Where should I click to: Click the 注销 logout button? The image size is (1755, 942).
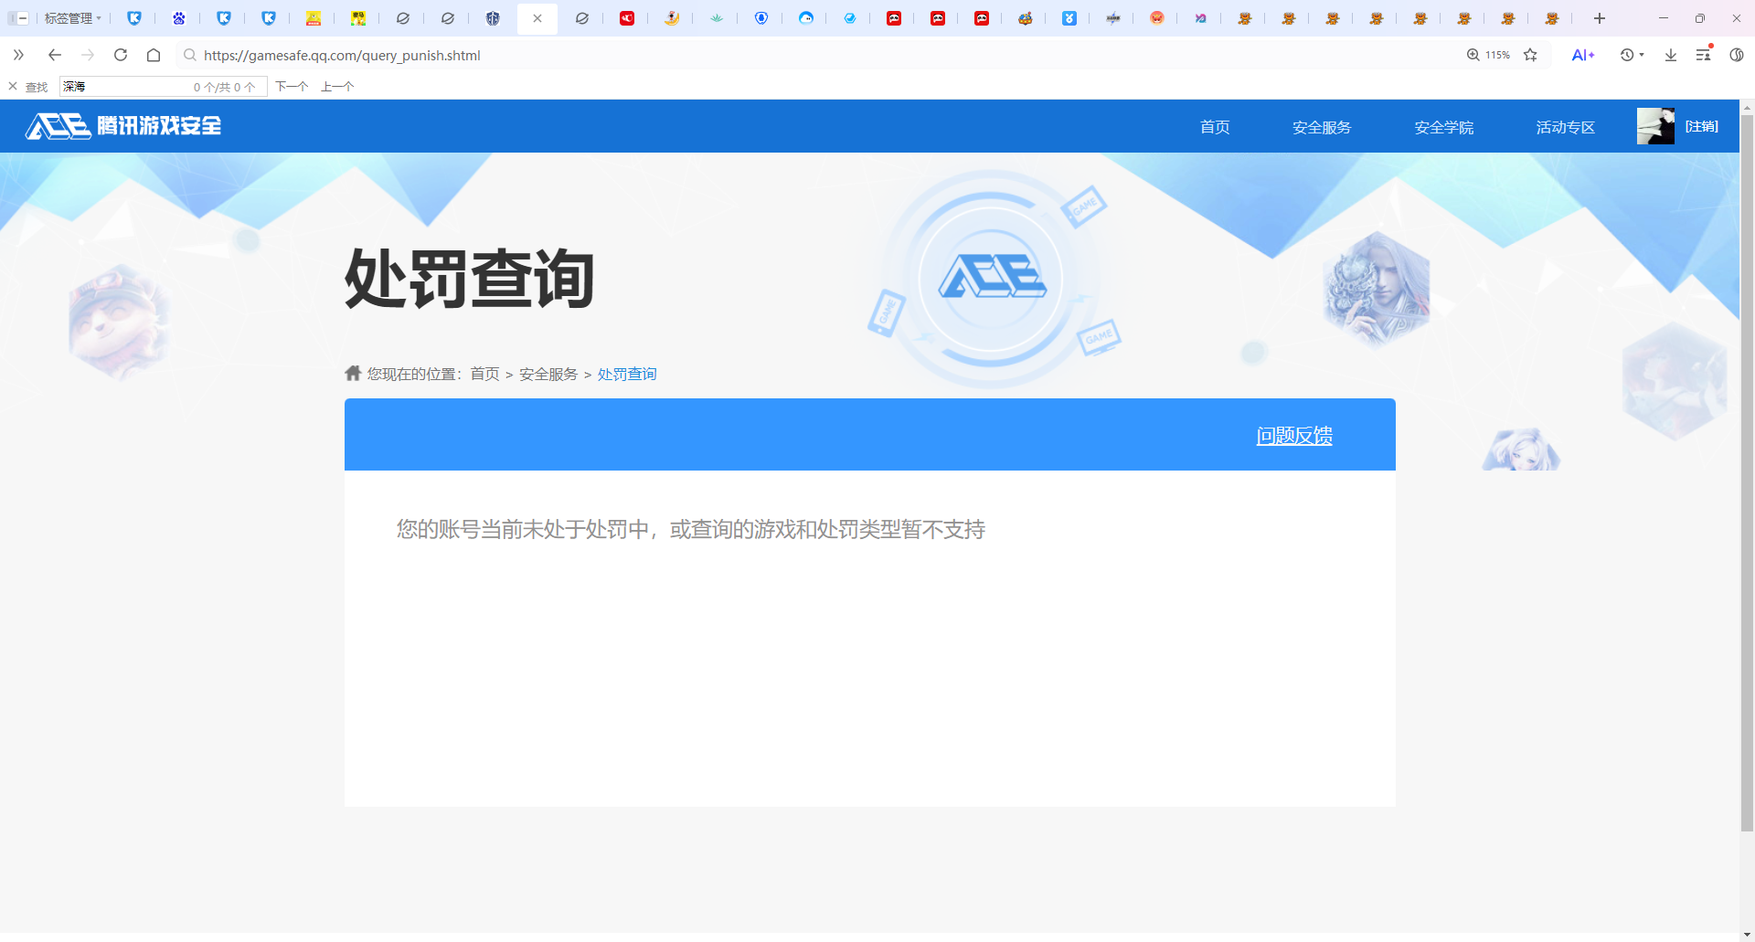coord(1702,126)
